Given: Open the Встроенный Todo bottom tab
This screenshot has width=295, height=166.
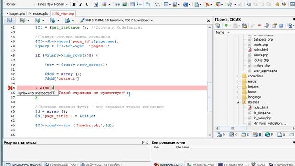Looking at the screenshot, I should [60, 164].
